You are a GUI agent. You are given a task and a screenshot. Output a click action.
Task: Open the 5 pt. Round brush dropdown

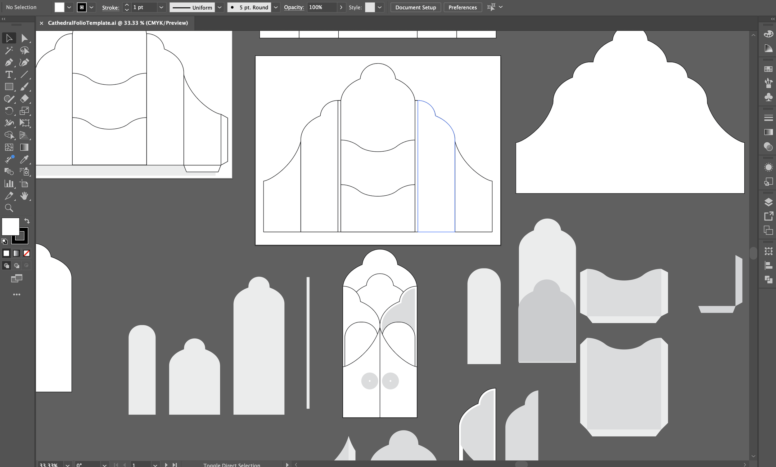point(276,7)
